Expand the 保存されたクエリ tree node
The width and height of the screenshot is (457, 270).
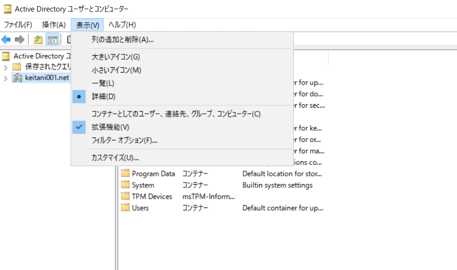click(x=6, y=68)
